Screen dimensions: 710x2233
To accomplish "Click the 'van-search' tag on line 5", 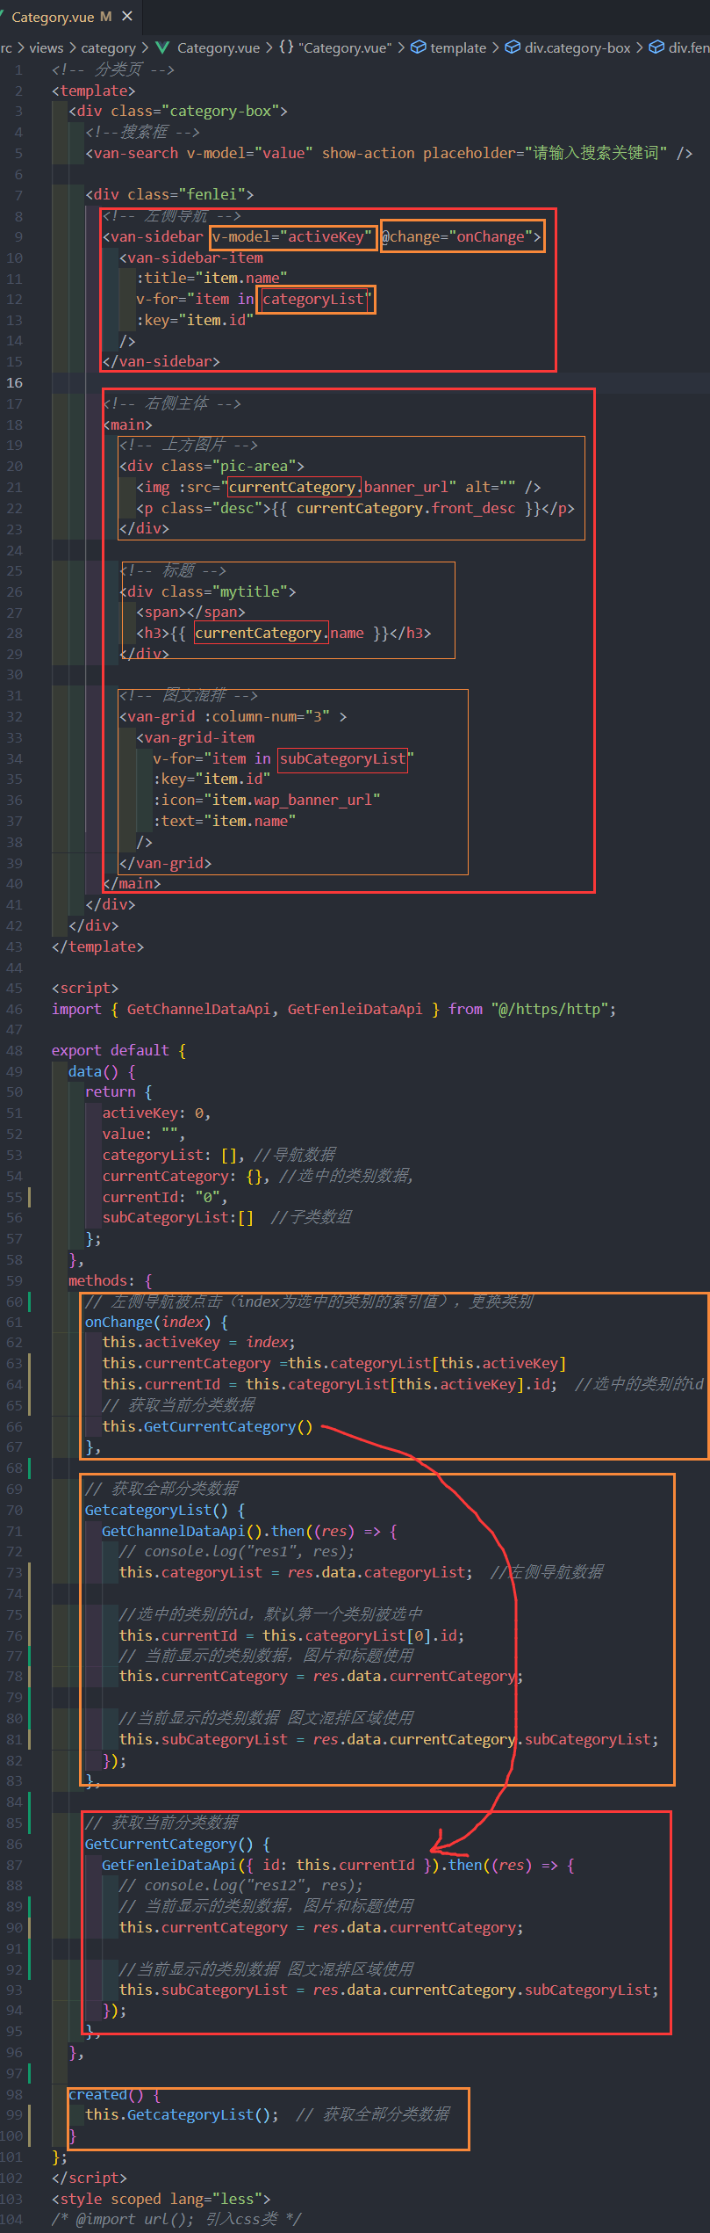I will 136,153.
